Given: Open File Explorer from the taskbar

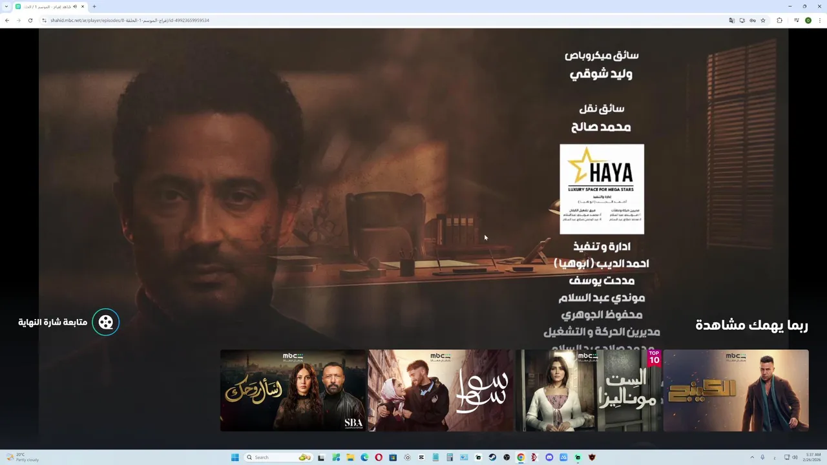Looking at the screenshot, I should 350,457.
